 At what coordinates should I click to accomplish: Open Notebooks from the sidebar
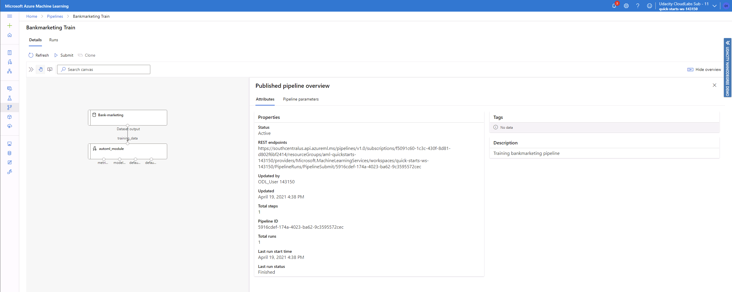10,53
